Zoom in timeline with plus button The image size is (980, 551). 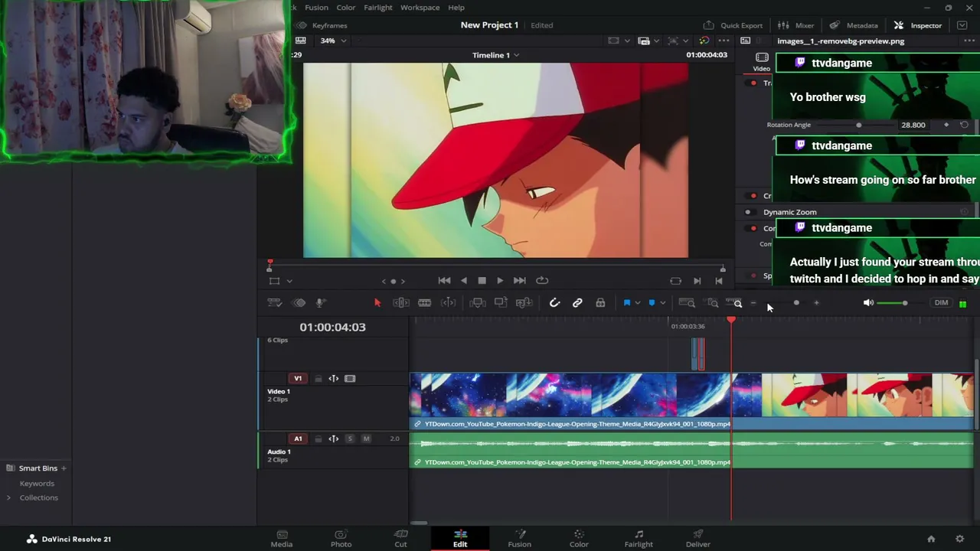(816, 303)
